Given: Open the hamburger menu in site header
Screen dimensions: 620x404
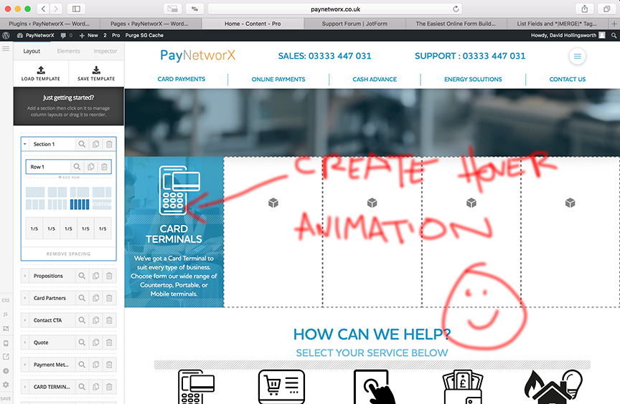Looking at the screenshot, I should (577, 56).
